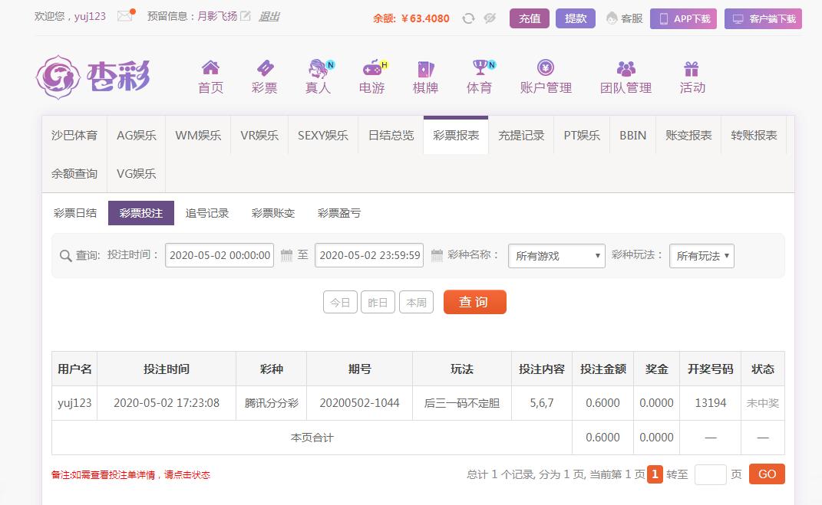Click the page number 1 button

655,474
